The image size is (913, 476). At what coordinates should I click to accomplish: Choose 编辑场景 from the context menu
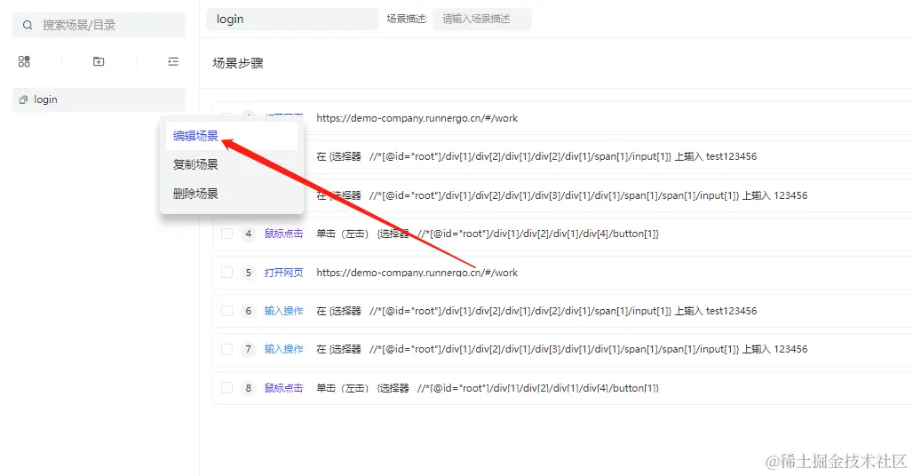pos(232,136)
